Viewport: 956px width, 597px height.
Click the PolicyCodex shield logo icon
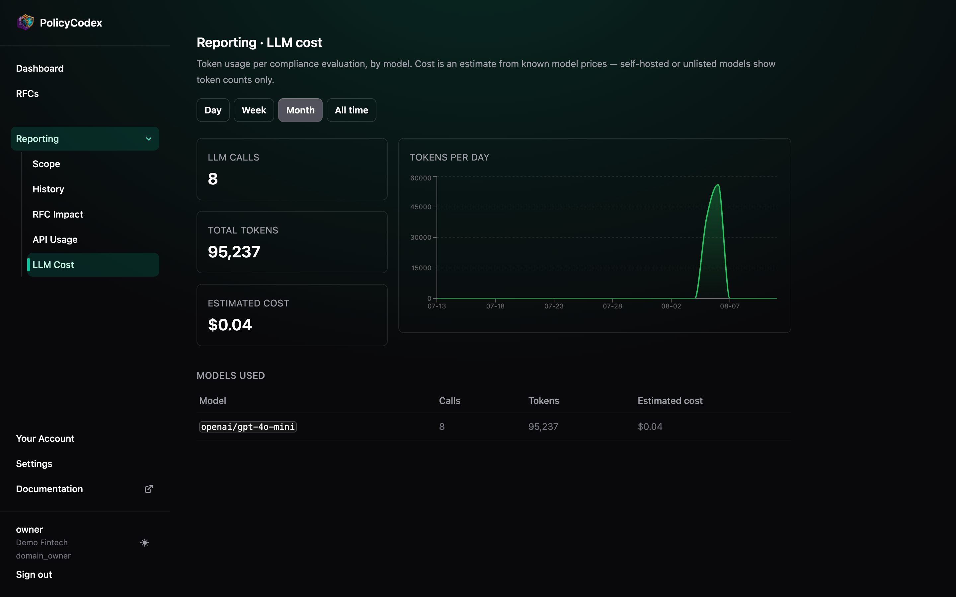click(x=25, y=23)
